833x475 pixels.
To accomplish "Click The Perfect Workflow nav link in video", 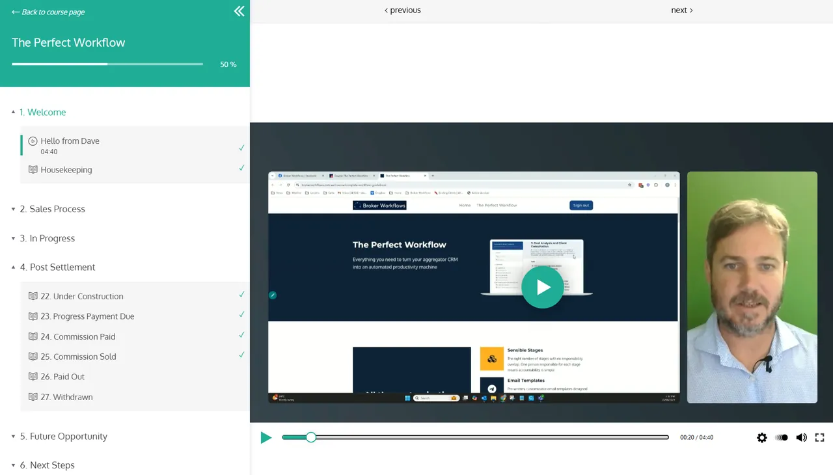I will click(x=497, y=205).
